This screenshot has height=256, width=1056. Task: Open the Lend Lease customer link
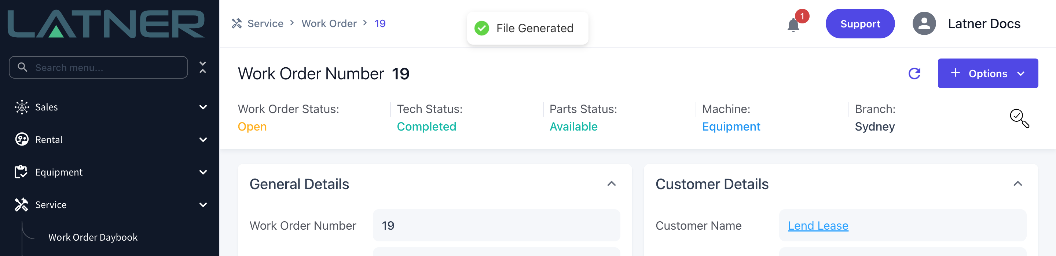pos(818,226)
